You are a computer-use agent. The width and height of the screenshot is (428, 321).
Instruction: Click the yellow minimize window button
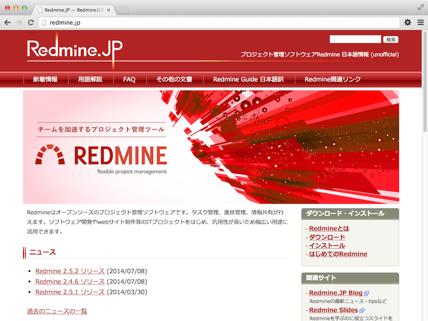16,8
